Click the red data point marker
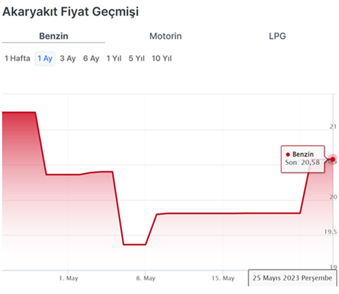 (x=333, y=159)
